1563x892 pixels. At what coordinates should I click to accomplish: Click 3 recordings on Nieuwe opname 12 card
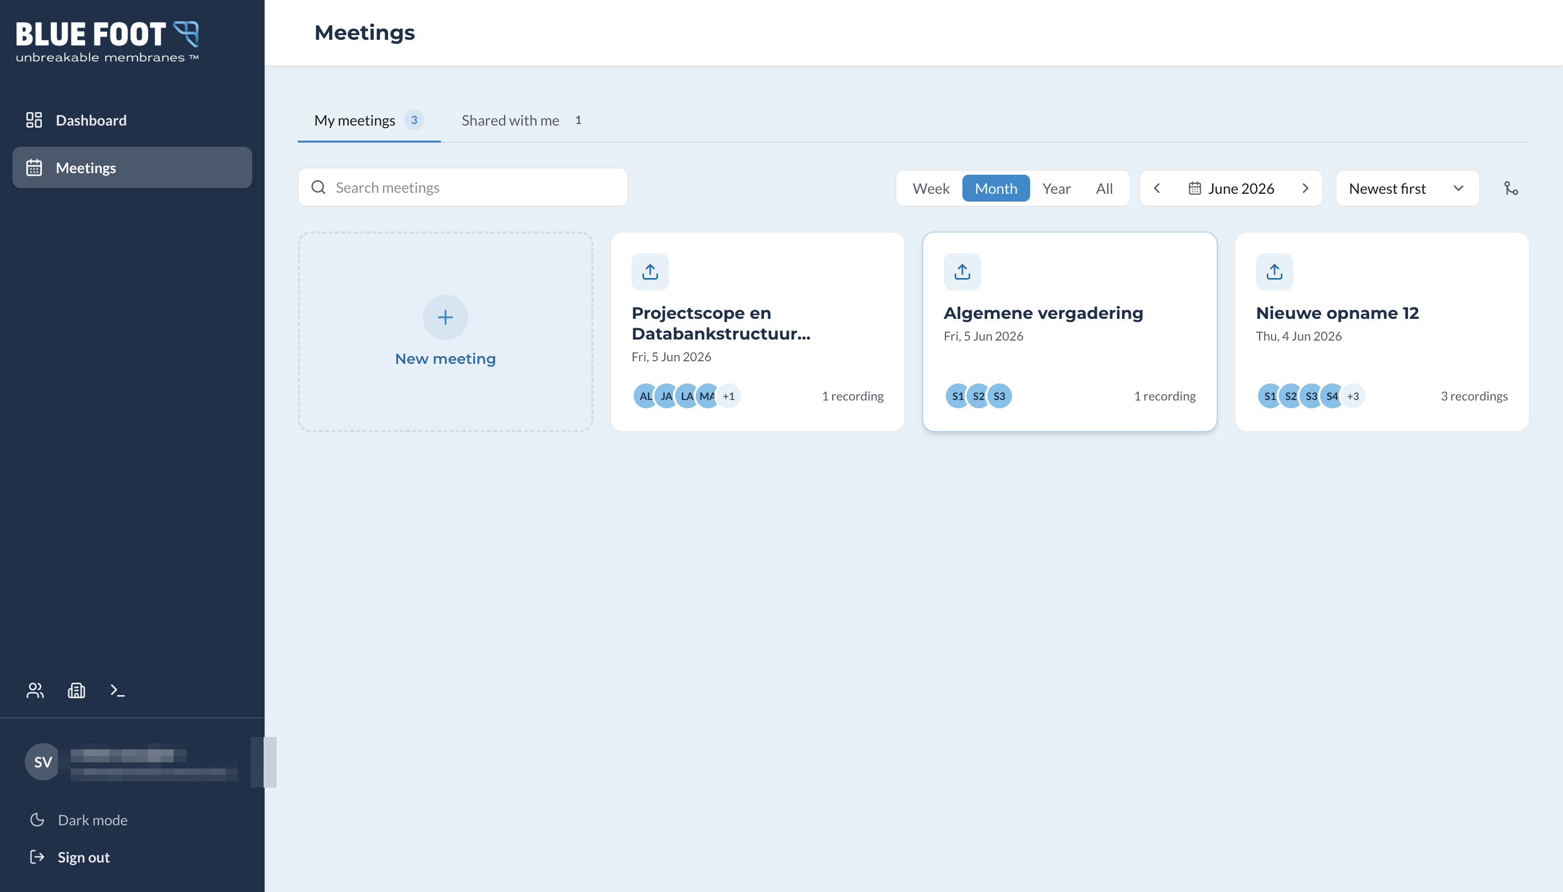coord(1474,396)
